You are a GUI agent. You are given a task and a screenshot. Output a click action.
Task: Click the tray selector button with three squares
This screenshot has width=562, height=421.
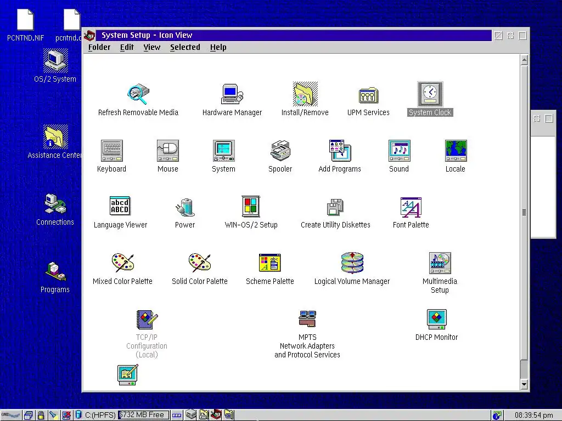point(177,416)
